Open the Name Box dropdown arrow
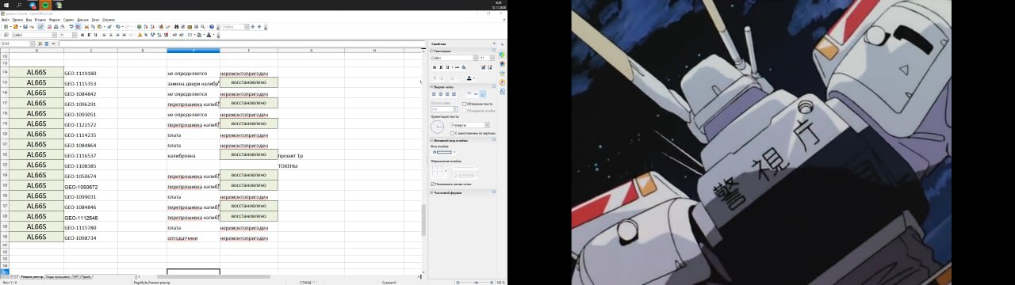This screenshot has height=285, width=1015. coord(33,44)
